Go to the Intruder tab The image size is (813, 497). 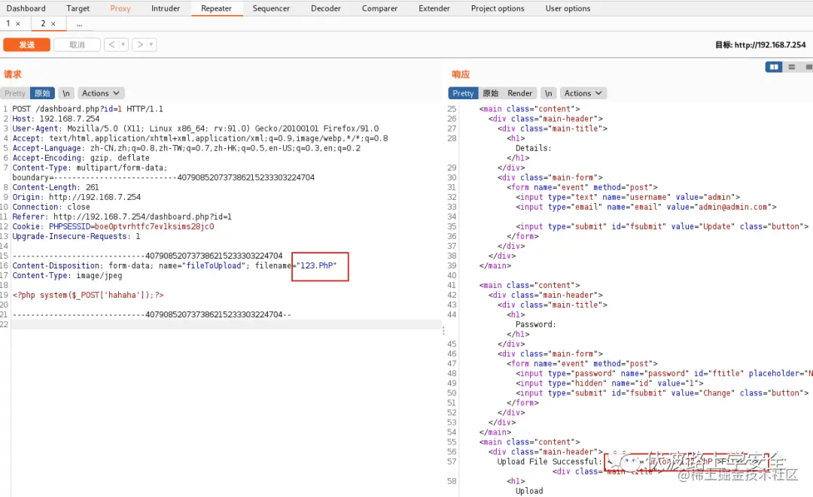click(x=166, y=8)
